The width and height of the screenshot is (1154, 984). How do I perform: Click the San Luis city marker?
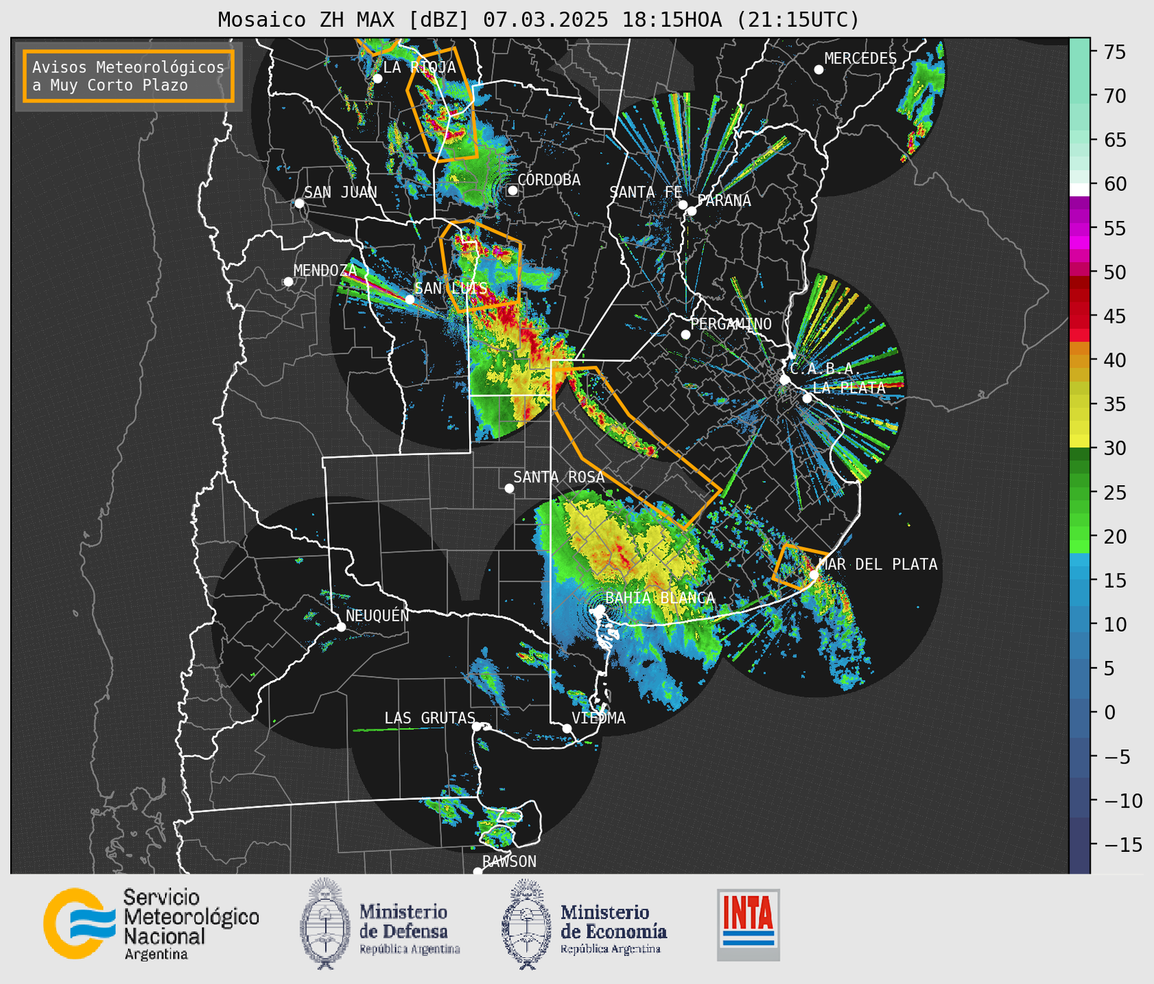410,299
